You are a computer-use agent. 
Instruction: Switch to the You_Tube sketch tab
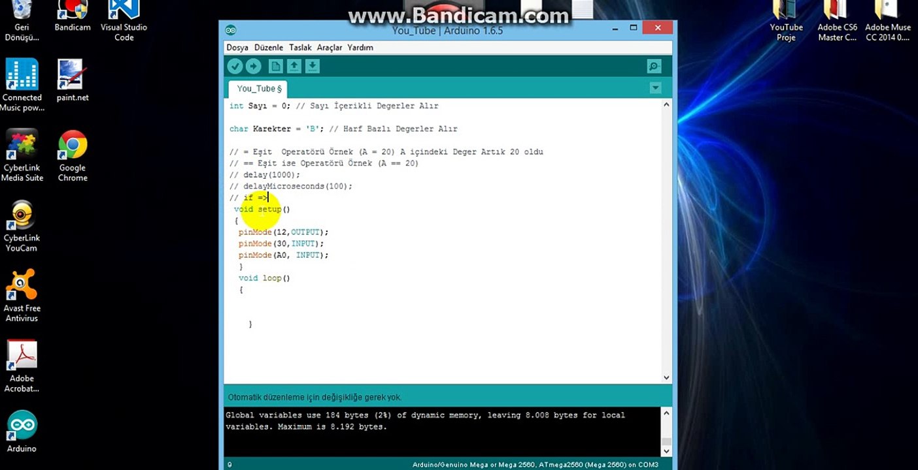click(259, 89)
